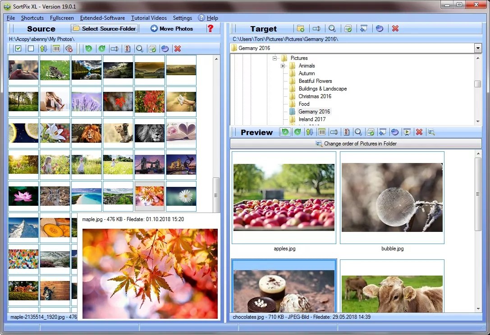The width and height of the screenshot is (490, 335).
Task: Open the Germany 2016 path dropdown
Action: point(478,48)
